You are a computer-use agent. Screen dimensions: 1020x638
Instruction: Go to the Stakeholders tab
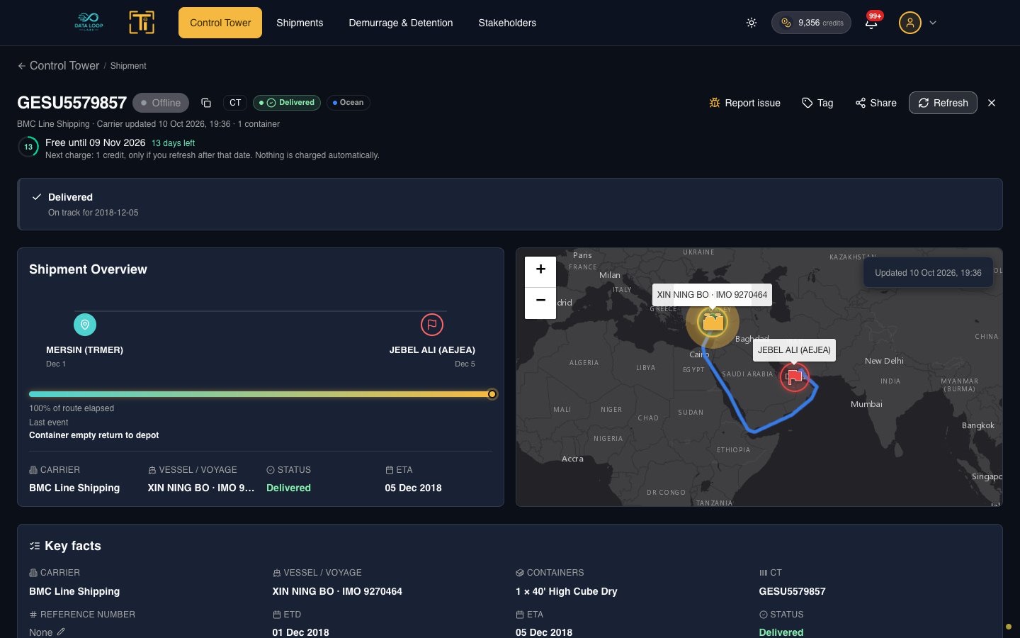tap(507, 23)
